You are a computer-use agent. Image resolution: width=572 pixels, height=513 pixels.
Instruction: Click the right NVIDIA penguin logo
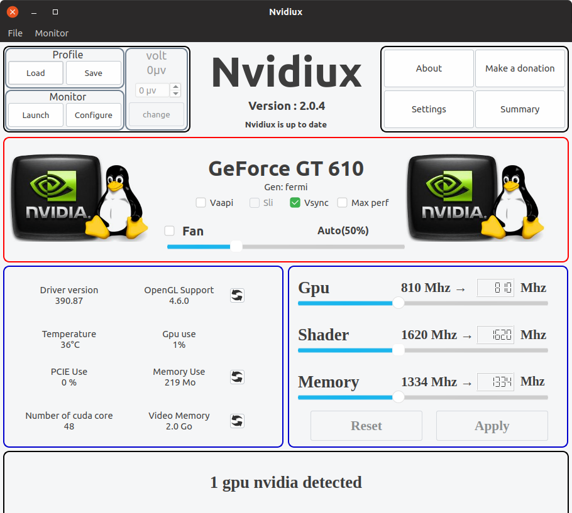click(476, 197)
